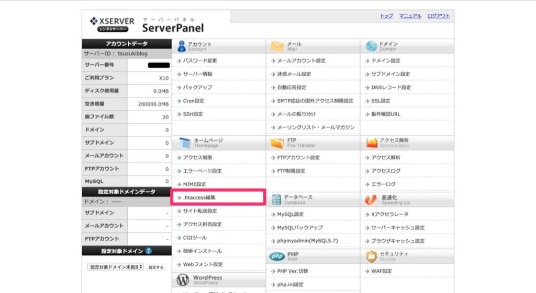Image resolution: width=536 pixels, height=293 pixels.
Task: Open DNSレコード設定
Action: pos(391,87)
